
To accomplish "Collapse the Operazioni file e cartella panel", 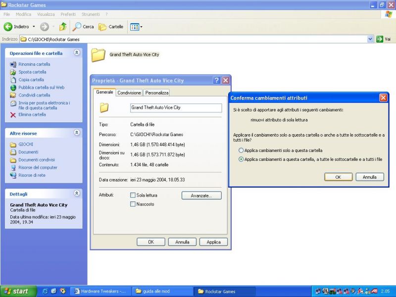I will click(x=77, y=52).
